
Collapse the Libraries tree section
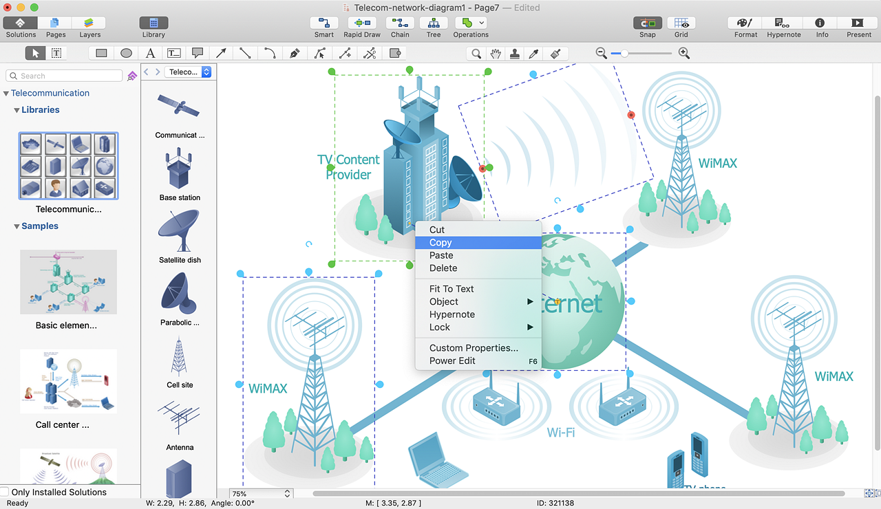click(17, 110)
